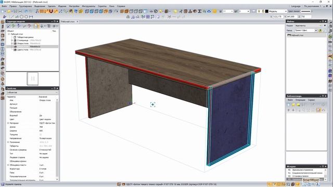The width and height of the screenshot is (333, 187).
Task: Click the Print icon in toolbar
Action: pos(20,11)
